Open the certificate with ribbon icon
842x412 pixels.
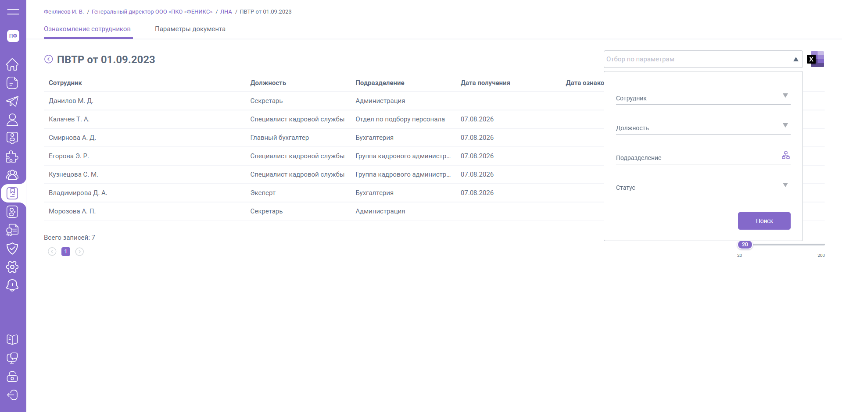pyautogui.click(x=12, y=230)
